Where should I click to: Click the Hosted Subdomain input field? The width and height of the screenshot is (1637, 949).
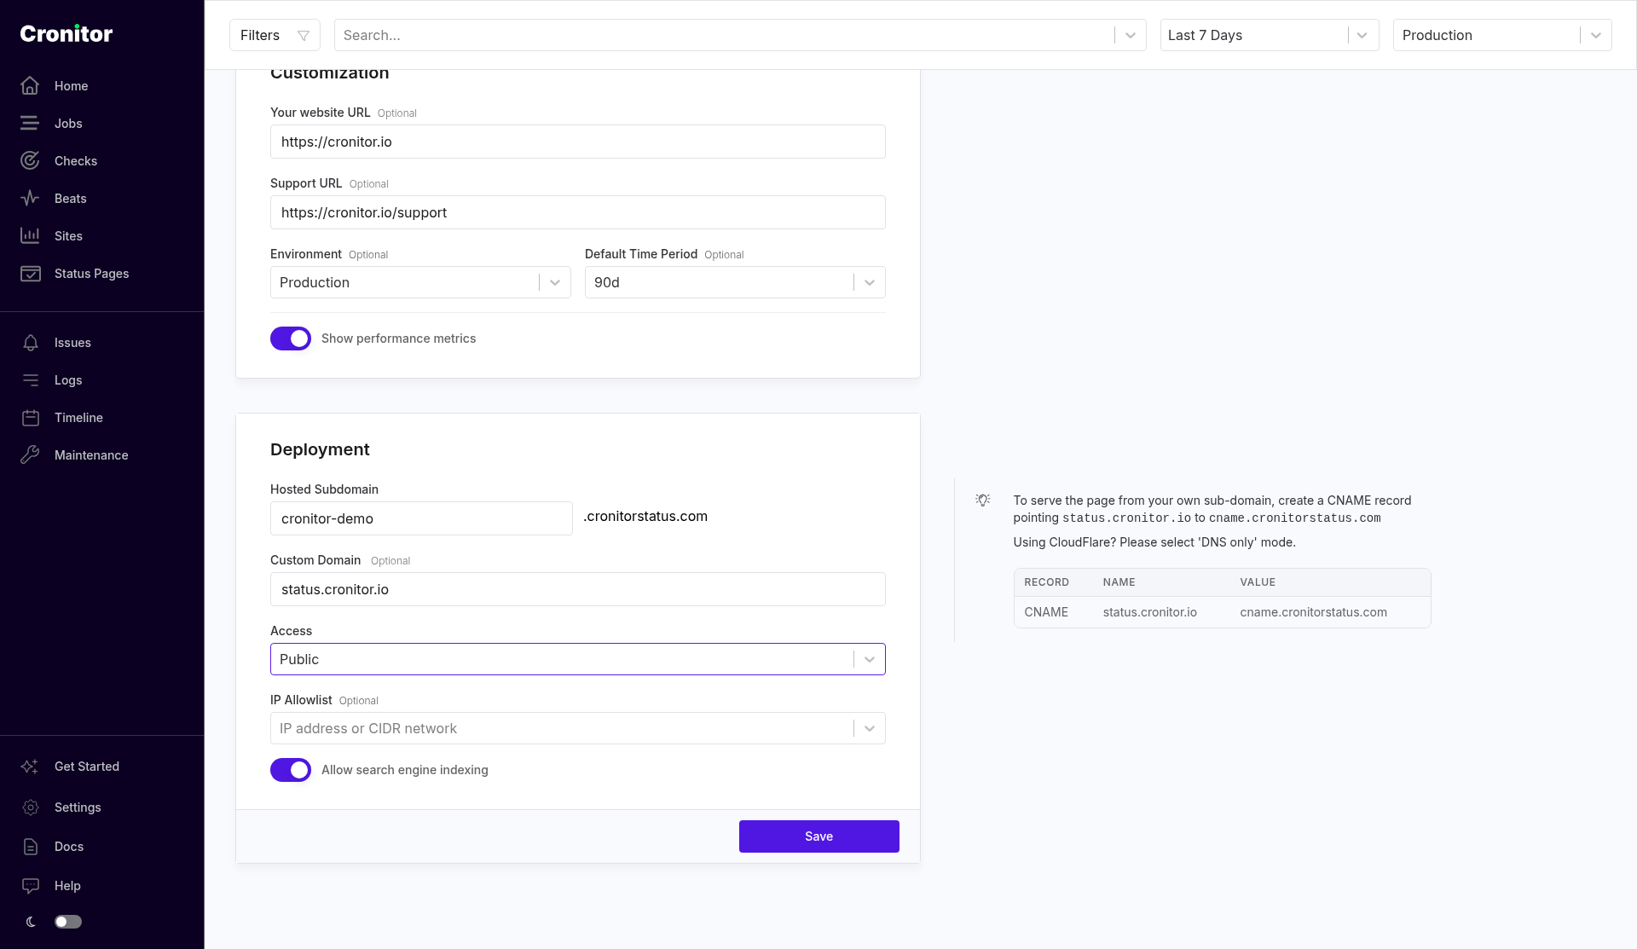point(421,518)
